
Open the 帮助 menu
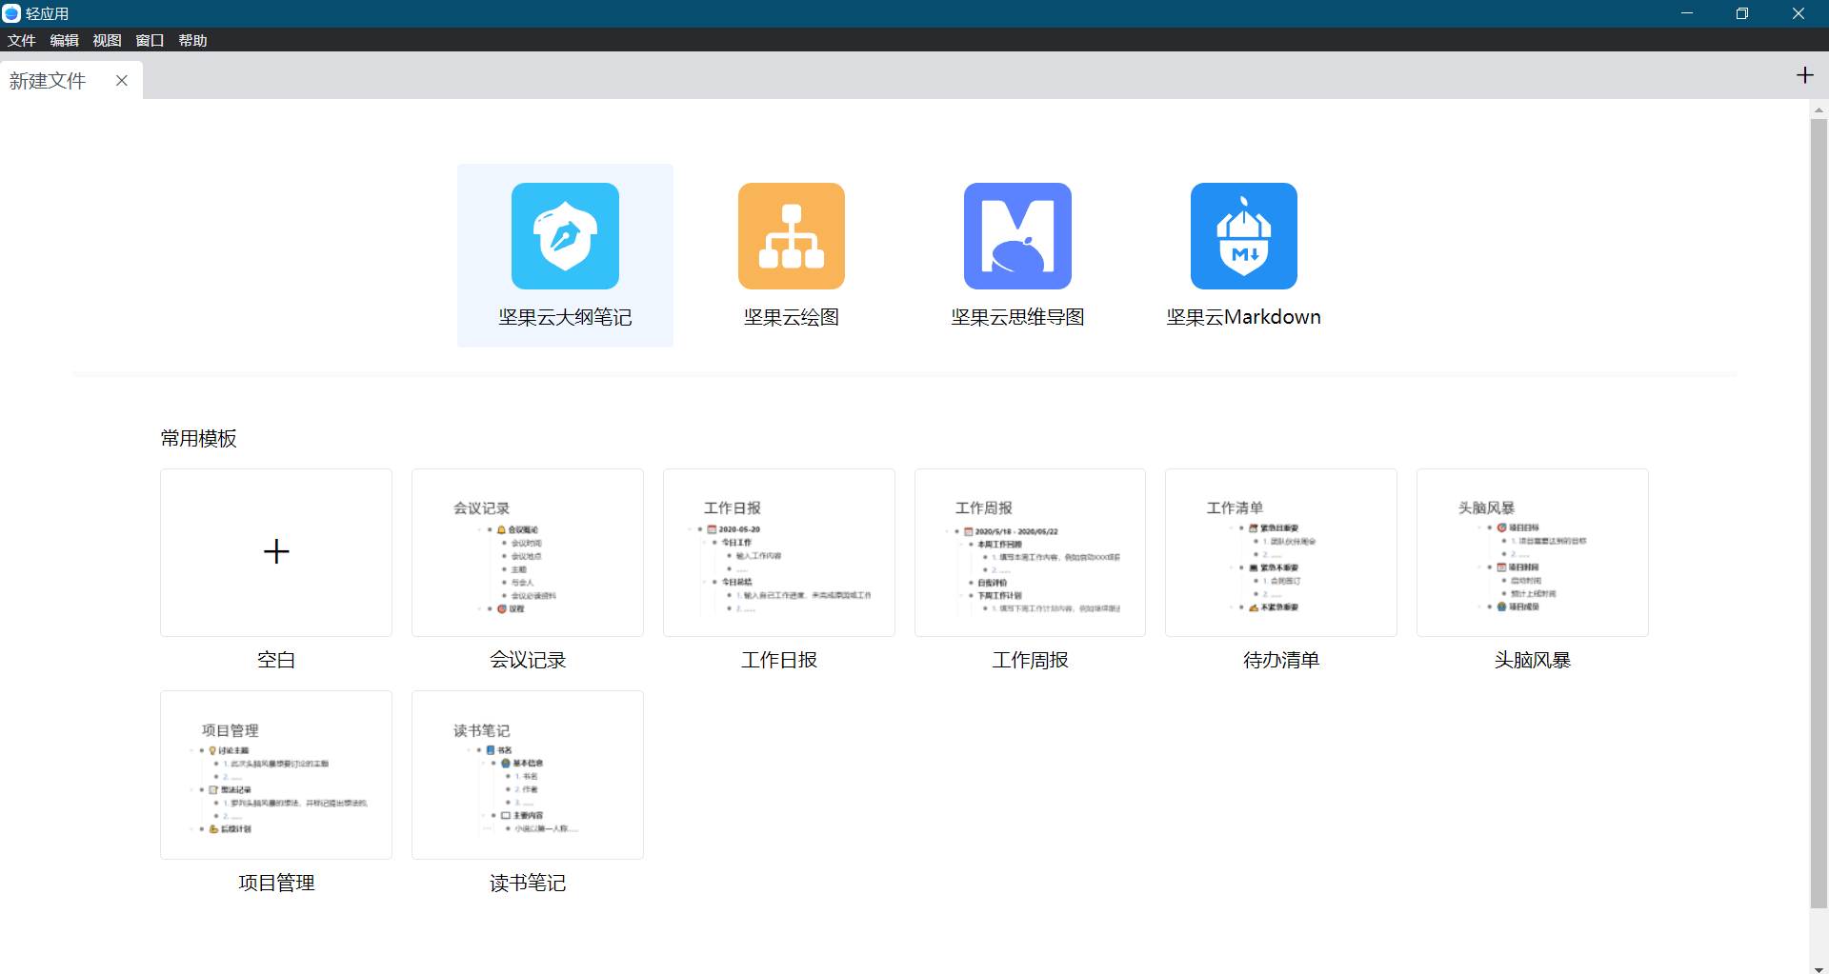(192, 40)
